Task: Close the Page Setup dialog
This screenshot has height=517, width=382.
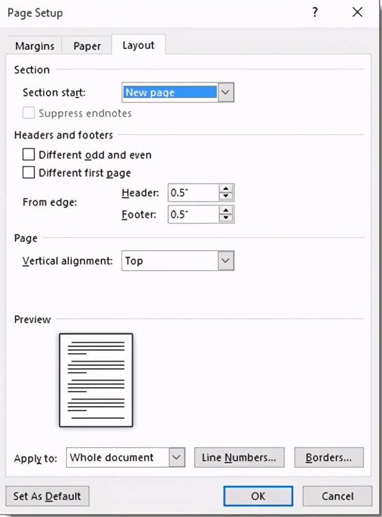Action: tap(357, 12)
